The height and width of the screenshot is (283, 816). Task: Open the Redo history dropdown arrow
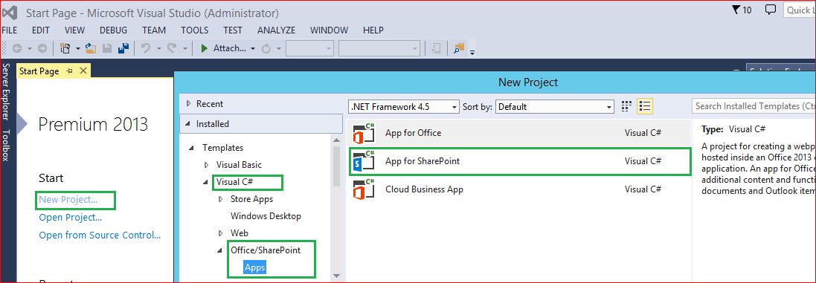click(x=185, y=48)
